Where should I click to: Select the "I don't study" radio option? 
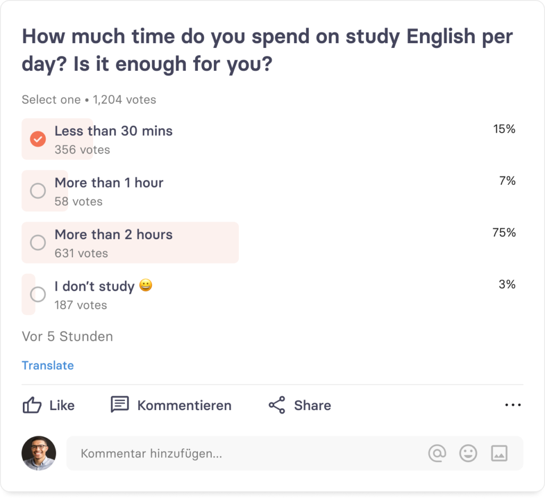[x=38, y=294]
